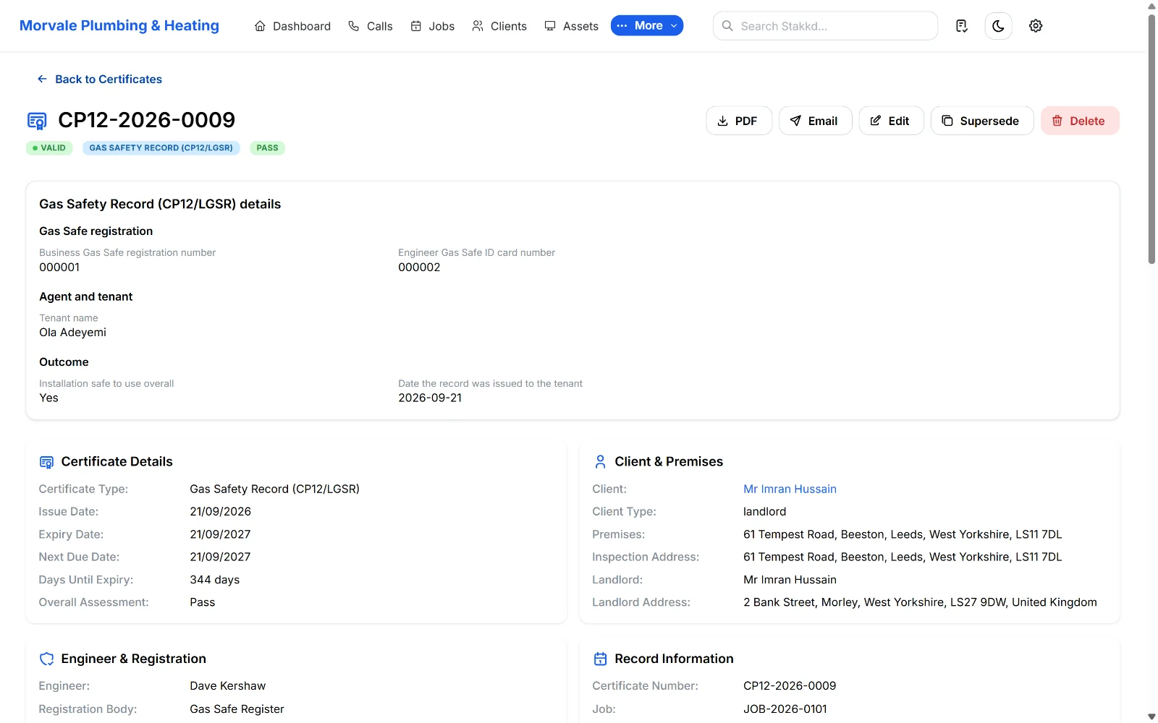Image resolution: width=1158 pixels, height=723 pixels.
Task: Navigate to Jobs
Action: coord(432,26)
